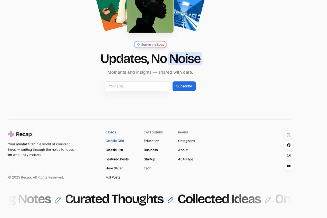Open the YouTube social icon

[289, 166]
